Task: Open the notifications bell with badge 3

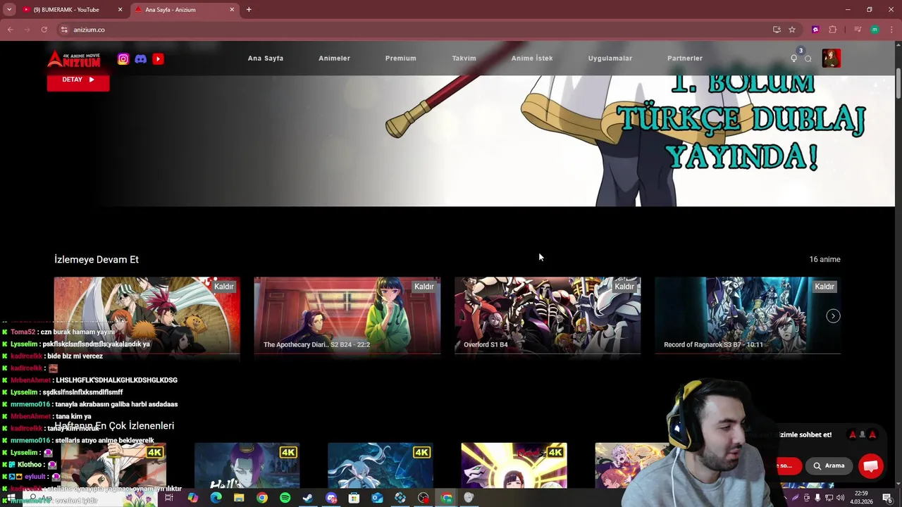Action: [x=794, y=58]
